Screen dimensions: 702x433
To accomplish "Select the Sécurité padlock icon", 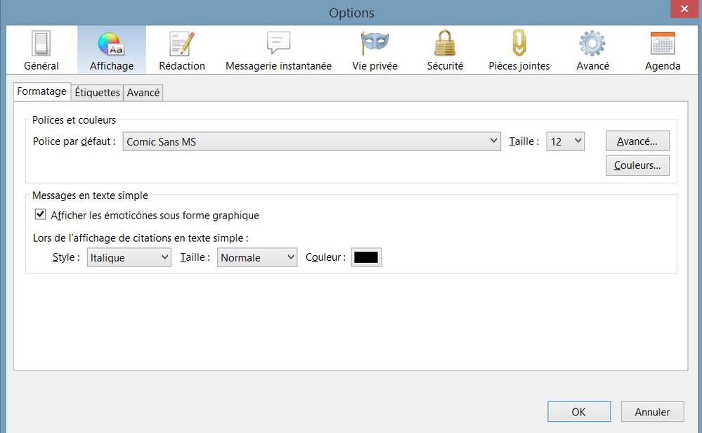I will tap(445, 51).
